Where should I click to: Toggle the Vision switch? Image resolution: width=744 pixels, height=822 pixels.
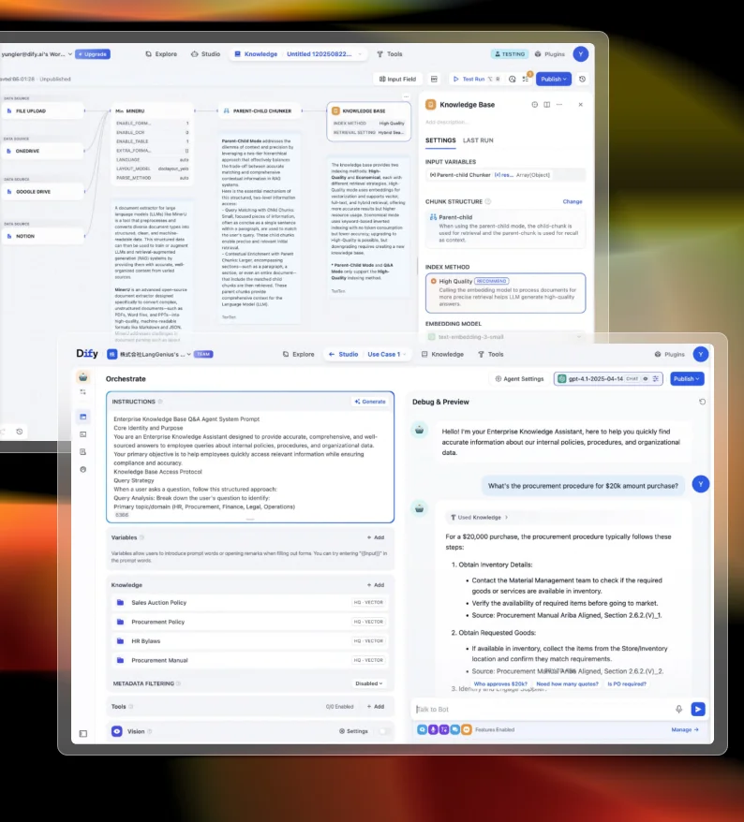coord(382,731)
